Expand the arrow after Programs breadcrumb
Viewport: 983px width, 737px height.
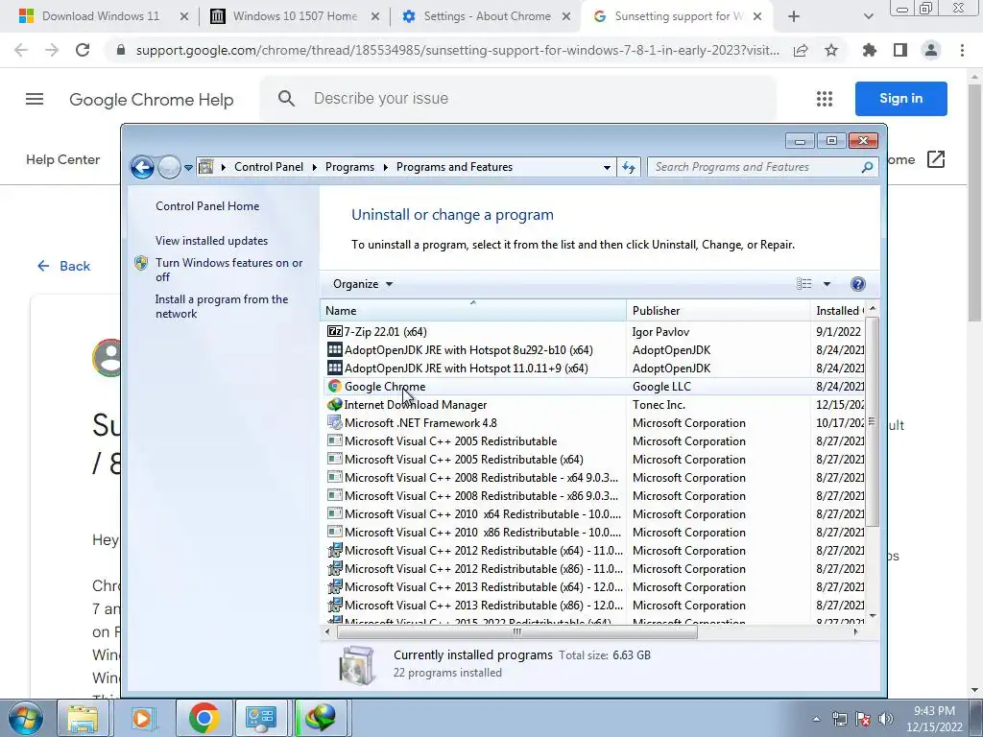coord(385,167)
